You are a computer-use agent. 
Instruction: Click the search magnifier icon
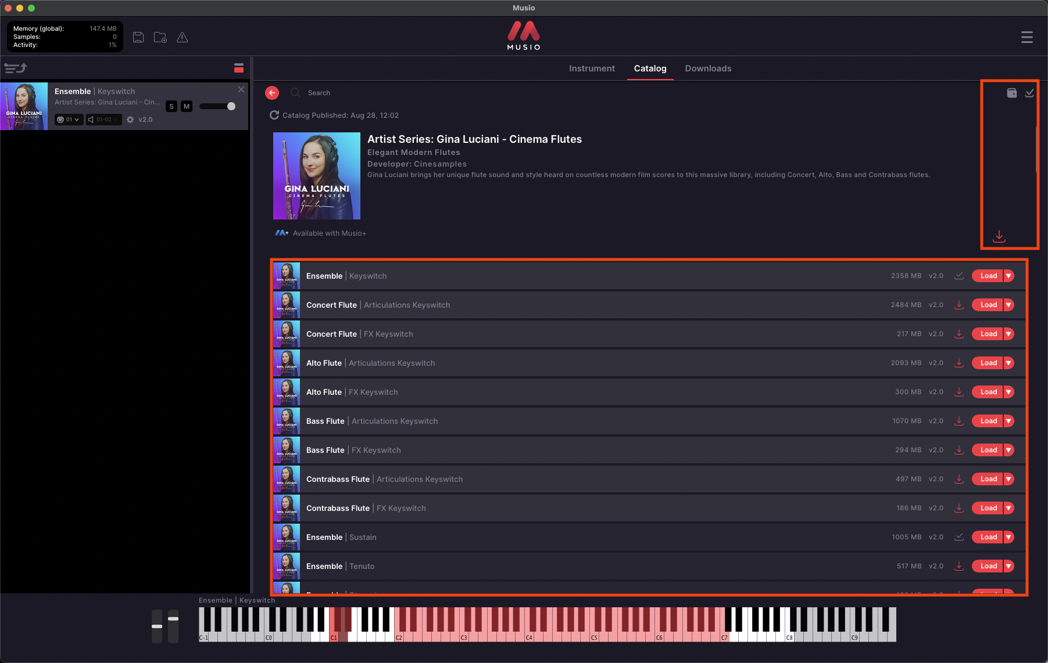pyautogui.click(x=295, y=93)
